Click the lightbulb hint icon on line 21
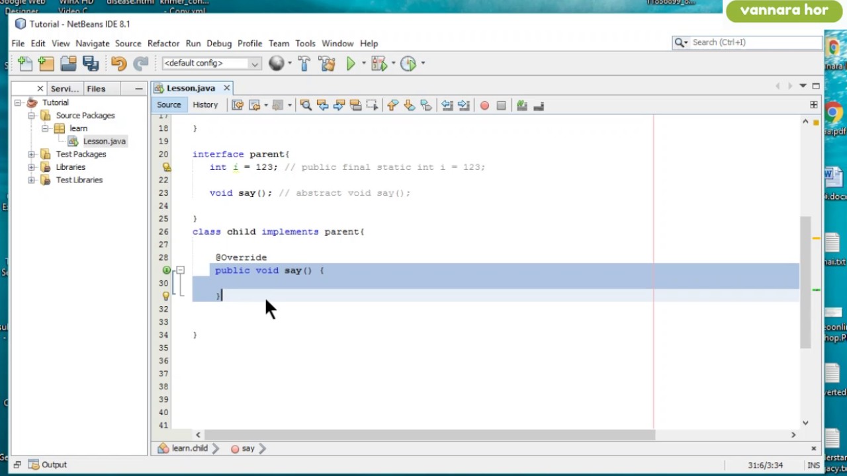 [x=167, y=167]
